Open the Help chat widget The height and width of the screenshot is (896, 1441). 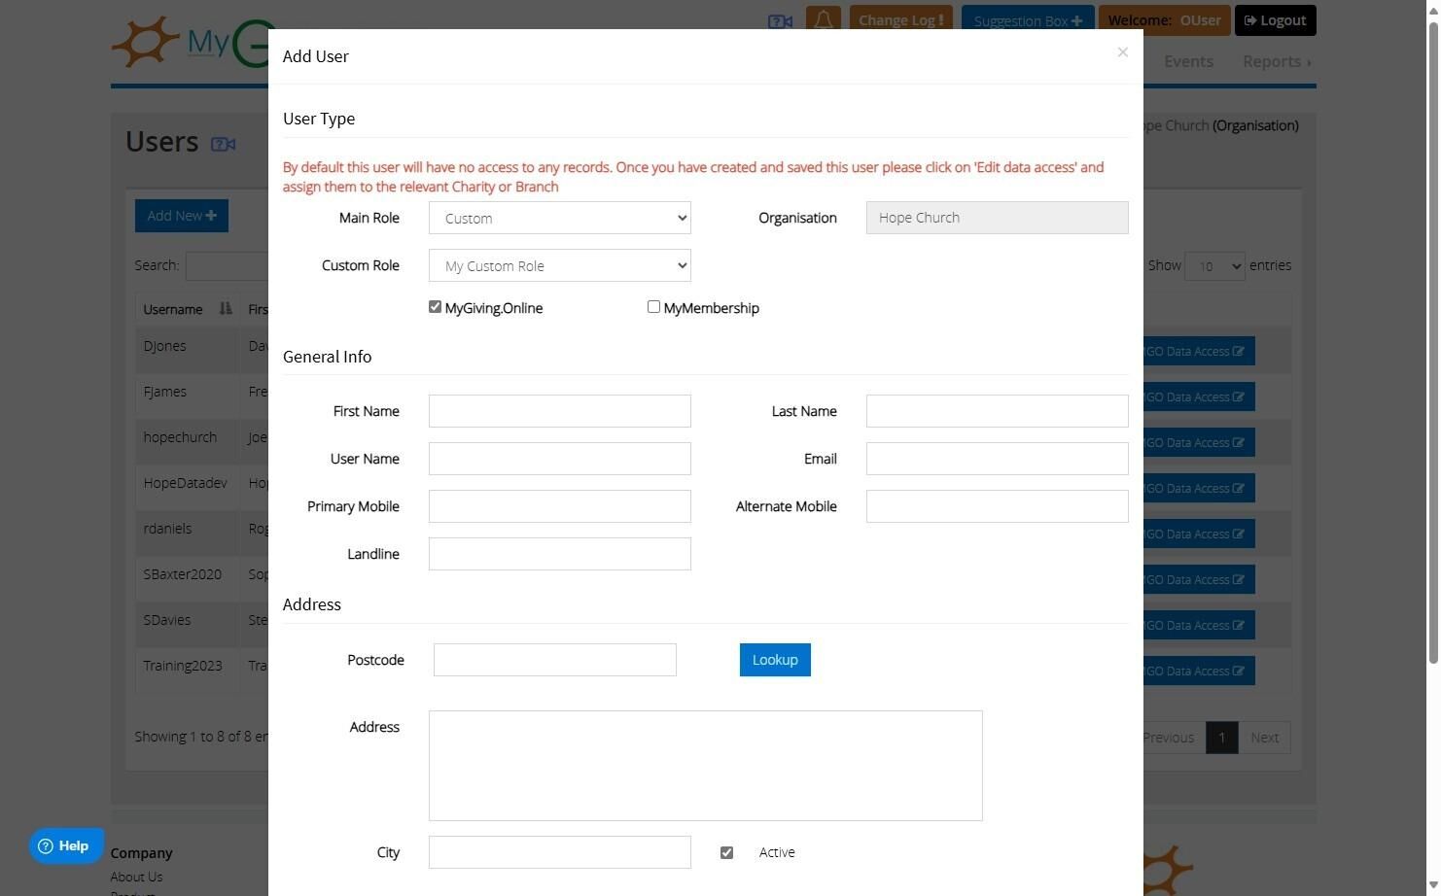(x=64, y=846)
